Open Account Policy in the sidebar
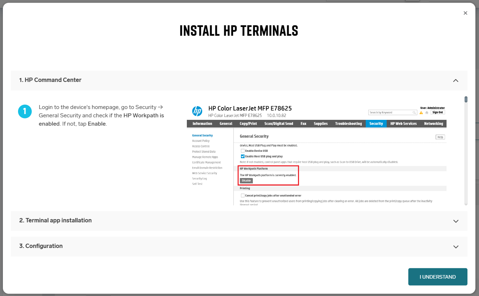This screenshot has width=479, height=296. [201, 141]
